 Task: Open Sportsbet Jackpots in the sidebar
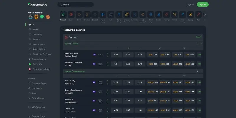(x=42, y=69)
